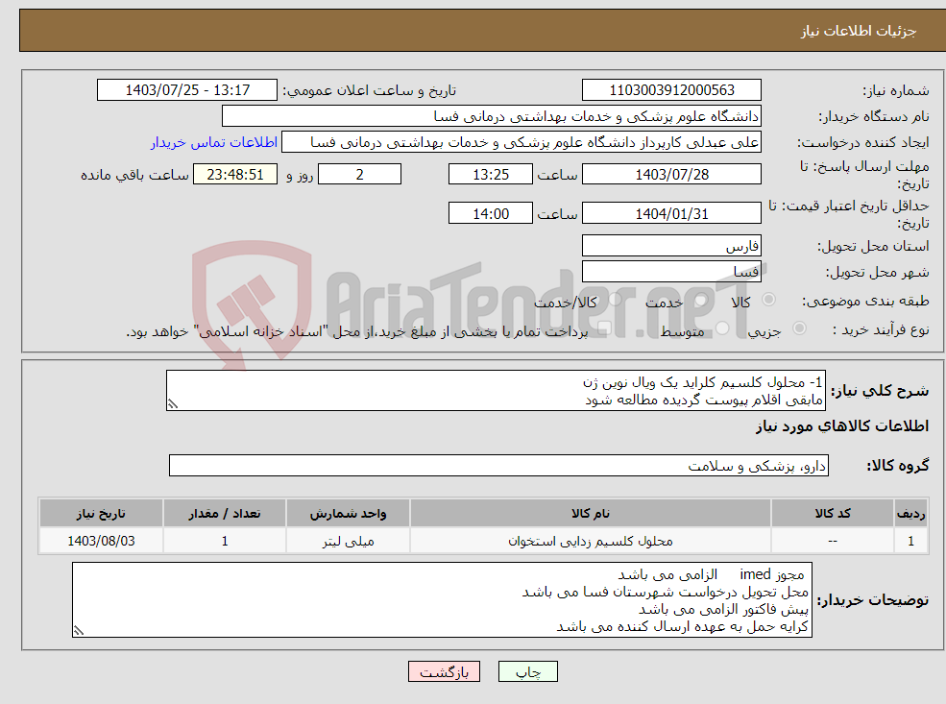Screen dimensions: 946x704
Task: Click the شرح کلی نیاز label
Action: click(880, 391)
